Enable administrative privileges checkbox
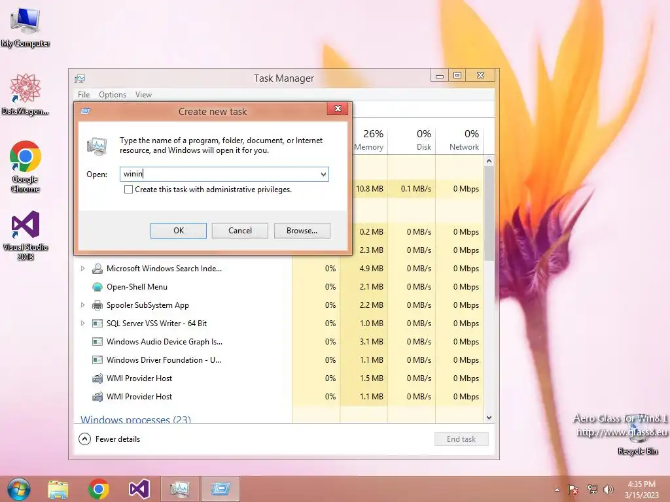670x502 pixels. pos(128,190)
